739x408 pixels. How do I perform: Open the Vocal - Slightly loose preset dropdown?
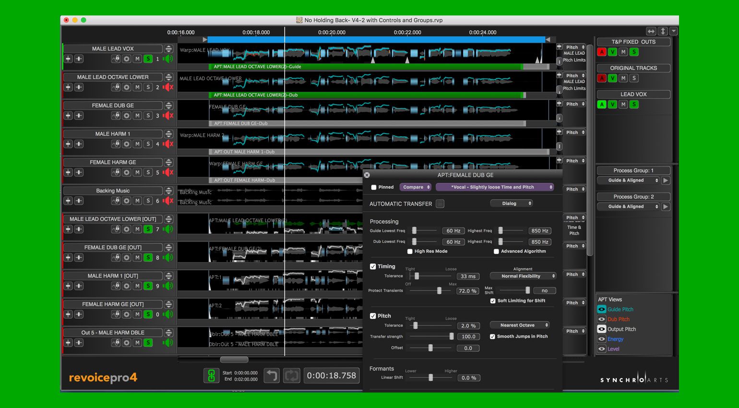coord(495,187)
